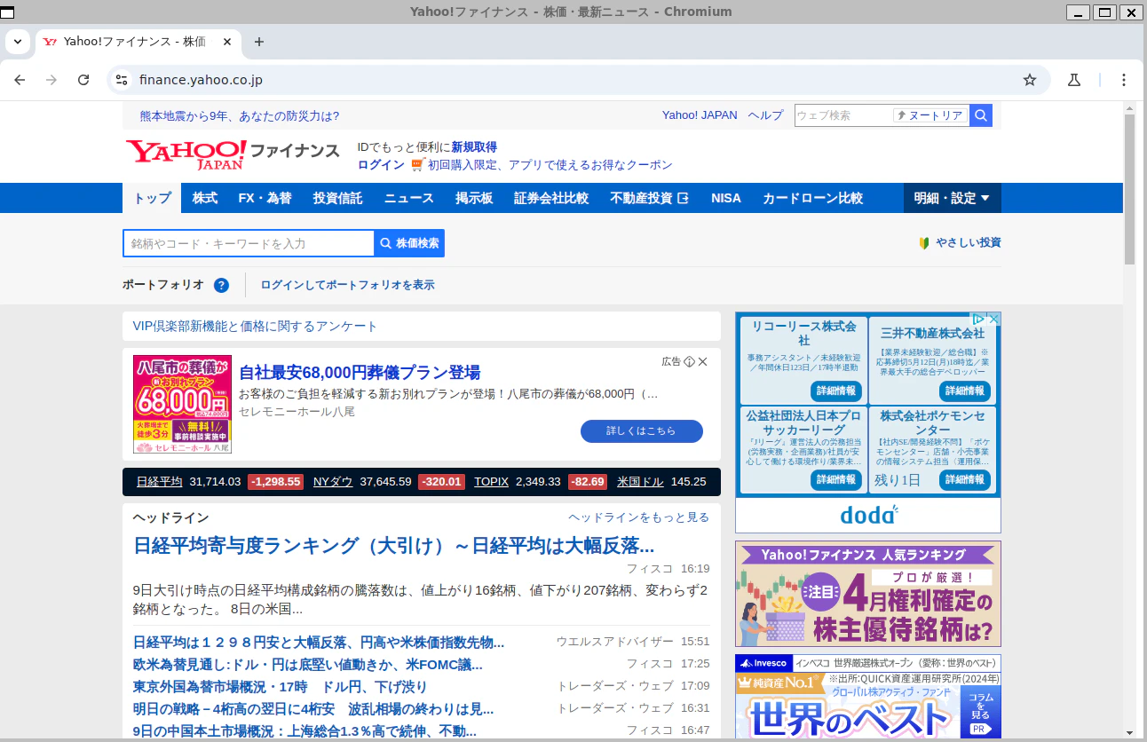The image size is (1147, 742).
Task: Click the 68,000円 funeral ad thumbnail
Action: 182,405
